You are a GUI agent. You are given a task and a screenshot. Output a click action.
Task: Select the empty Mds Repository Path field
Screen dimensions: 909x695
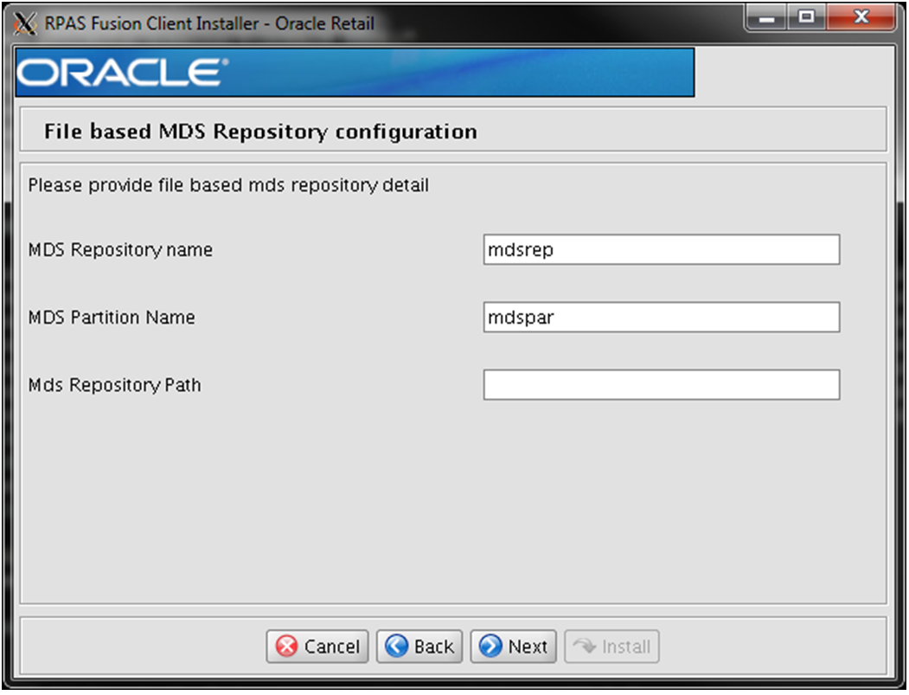coord(662,384)
